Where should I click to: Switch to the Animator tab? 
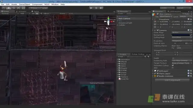pos(21,11)
